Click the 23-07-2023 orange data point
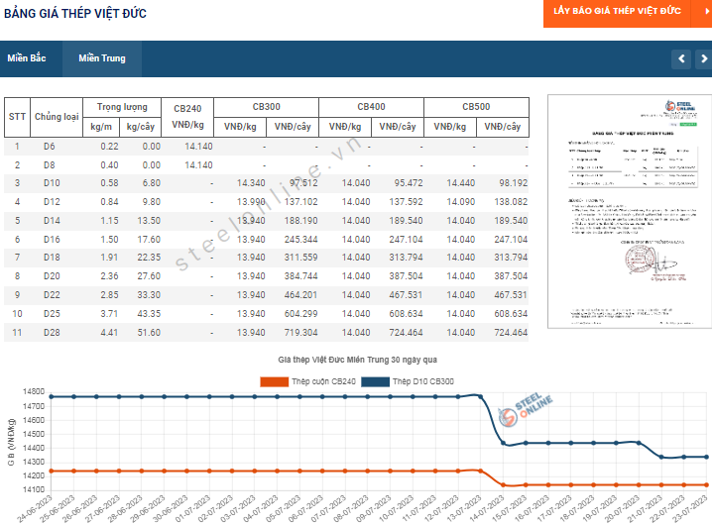Screen dimensions: 712x526 pyautogui.click(x=707, y=484)
